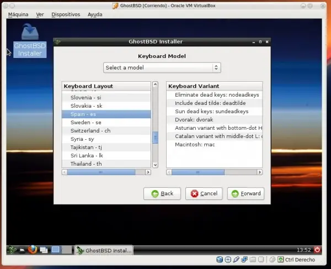331x269 pixels.
Task: Click installer title bar gecko icon
Action: click(x=57, y=42)
